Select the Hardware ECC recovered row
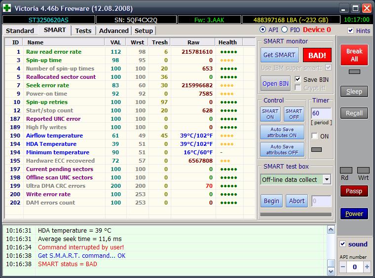 click(130, 161)
